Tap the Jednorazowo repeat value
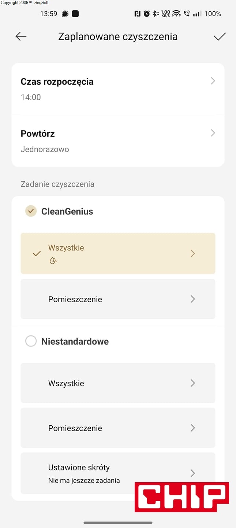Viewport: 236px width, 528px height. coord(45,149)
